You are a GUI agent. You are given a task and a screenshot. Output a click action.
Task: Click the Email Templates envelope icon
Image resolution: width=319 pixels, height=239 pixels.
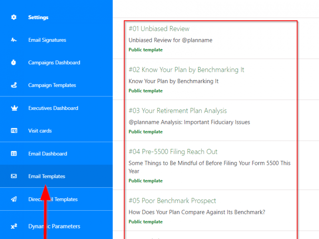14,176
